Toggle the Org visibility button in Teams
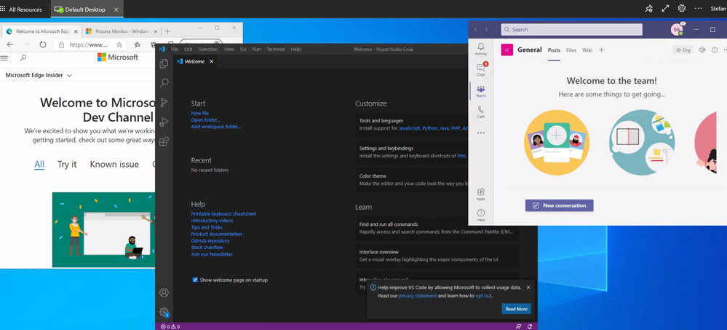 pos(683,50)
